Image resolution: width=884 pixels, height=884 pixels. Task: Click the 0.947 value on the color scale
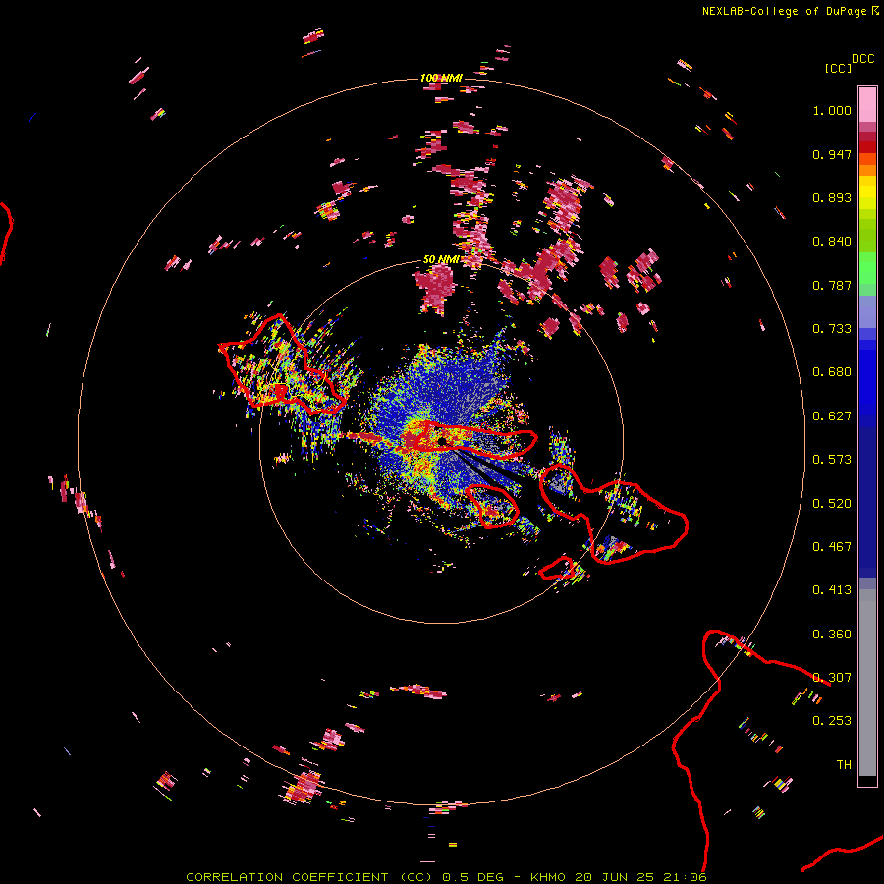832,154
